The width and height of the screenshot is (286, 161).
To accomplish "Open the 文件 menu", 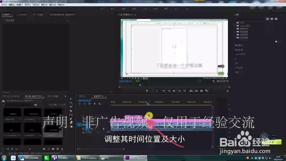I will point(4,5).
